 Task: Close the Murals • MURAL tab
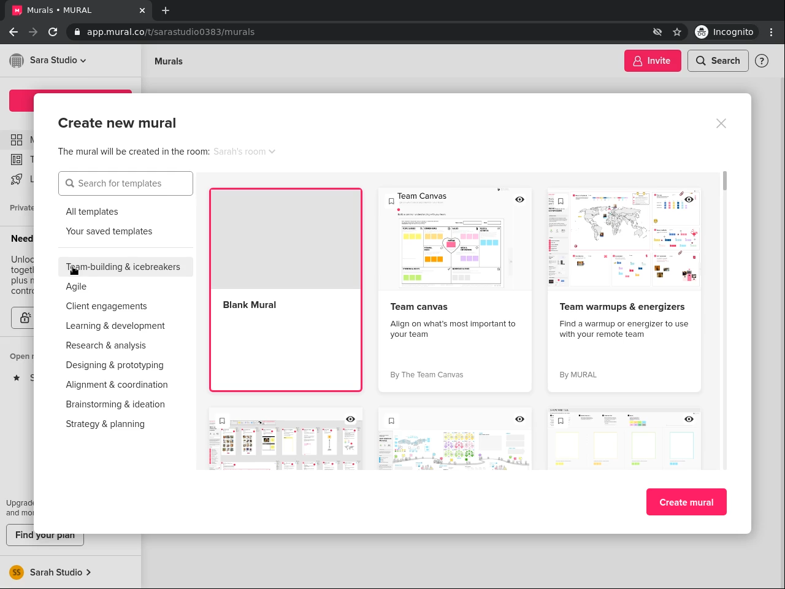pos(142,10)
